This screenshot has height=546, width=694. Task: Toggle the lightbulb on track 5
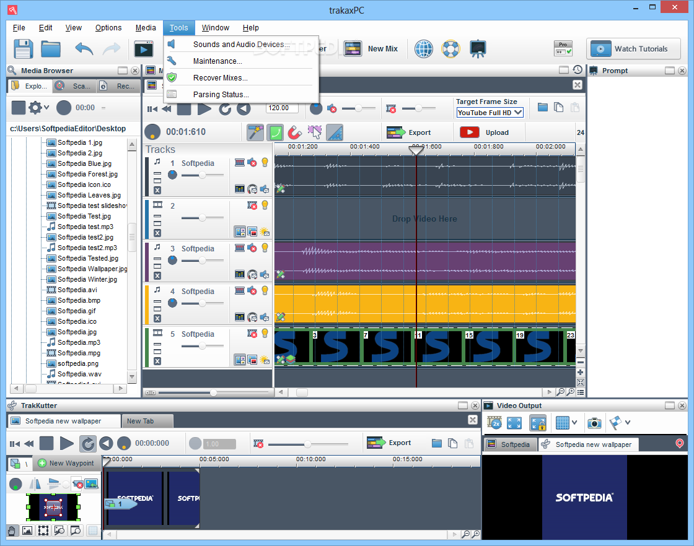pos(265,334)
